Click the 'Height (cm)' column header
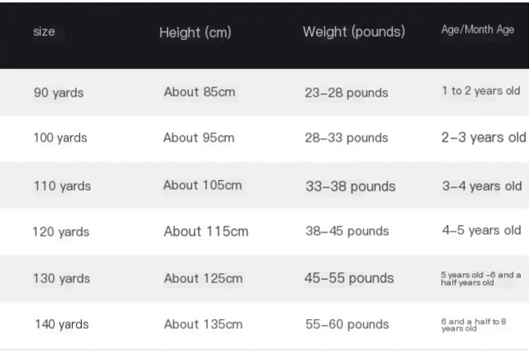529x351 pixels. 195,33
